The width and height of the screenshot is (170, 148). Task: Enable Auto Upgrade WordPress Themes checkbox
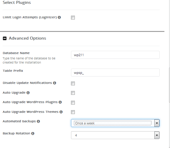tap(73, 112)
